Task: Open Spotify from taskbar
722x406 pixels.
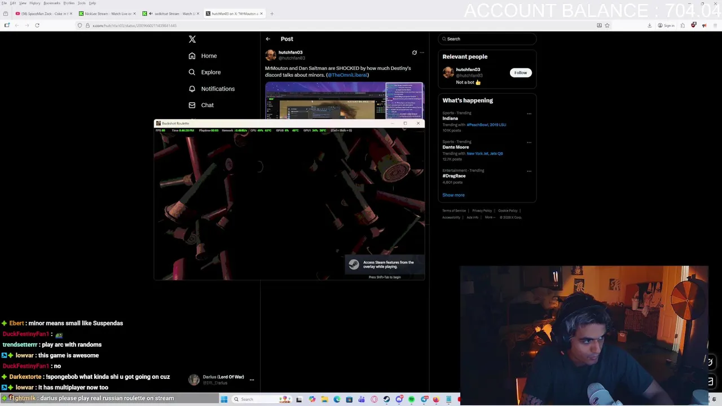Action: click(411, 399)
